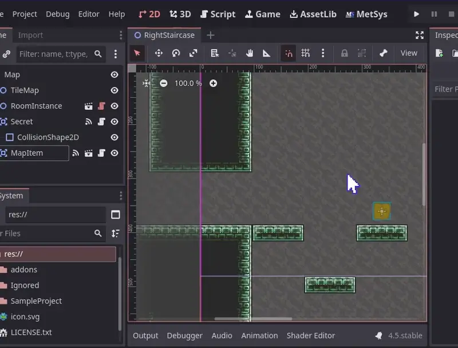This screenshot has width=458, height=348.
Task: Open the Shader Editor bottom panel
Action: (x=311, y=335)
